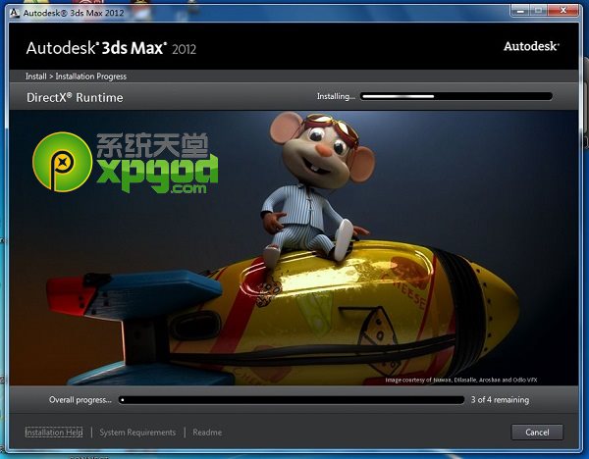Click the DirectX Runtime installing progress bar

point(456,97)
